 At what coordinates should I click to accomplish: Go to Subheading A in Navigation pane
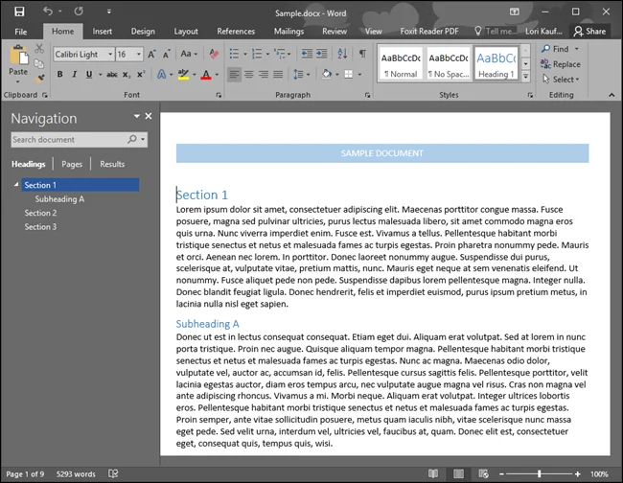pyautogui.click(x=59, y=199)
